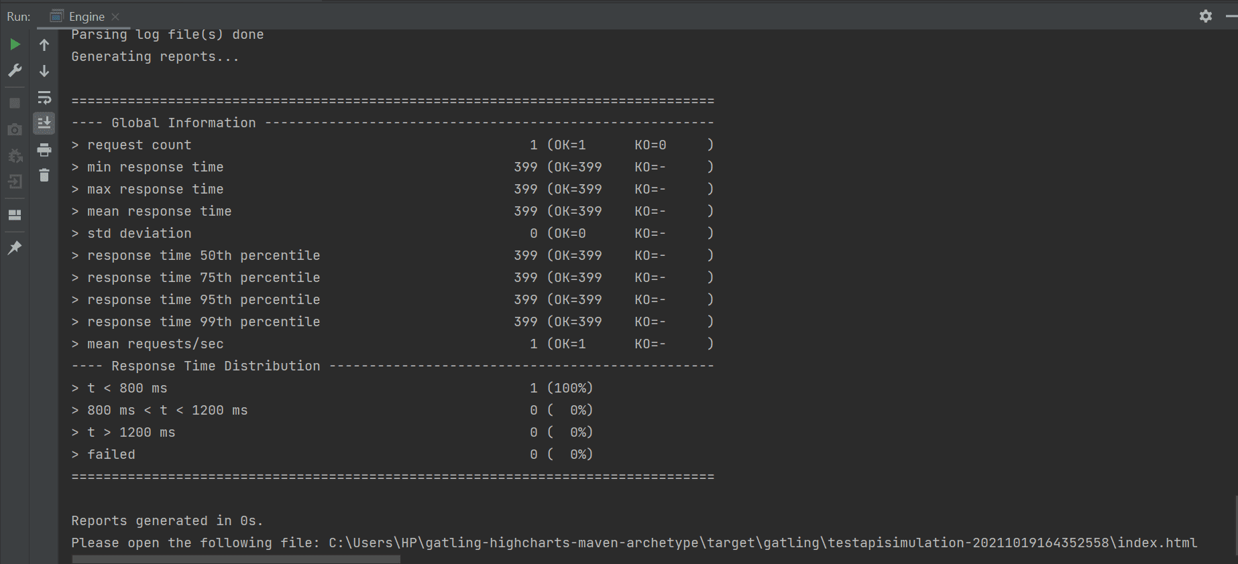Image resolution: width=1238 pixels, height=564 pixels.
Task: Click the horizontal scrollbar under console
Action: pos(235,559)
